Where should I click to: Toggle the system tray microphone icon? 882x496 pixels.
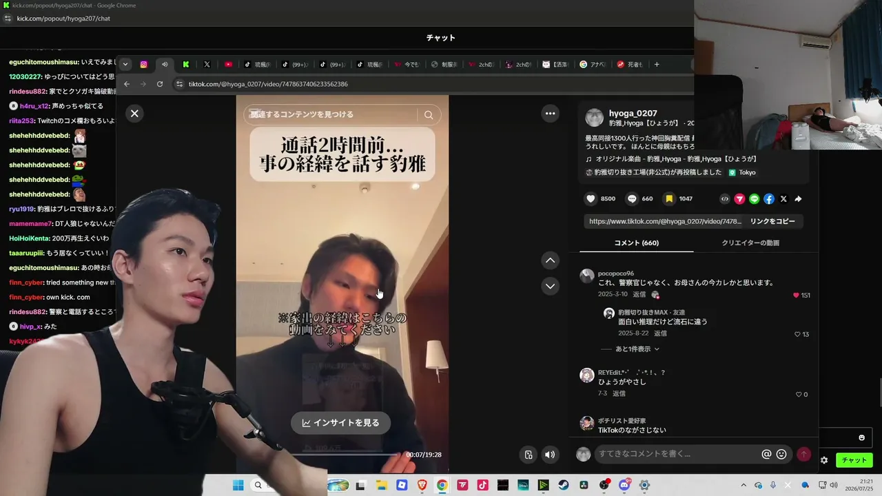773,485
